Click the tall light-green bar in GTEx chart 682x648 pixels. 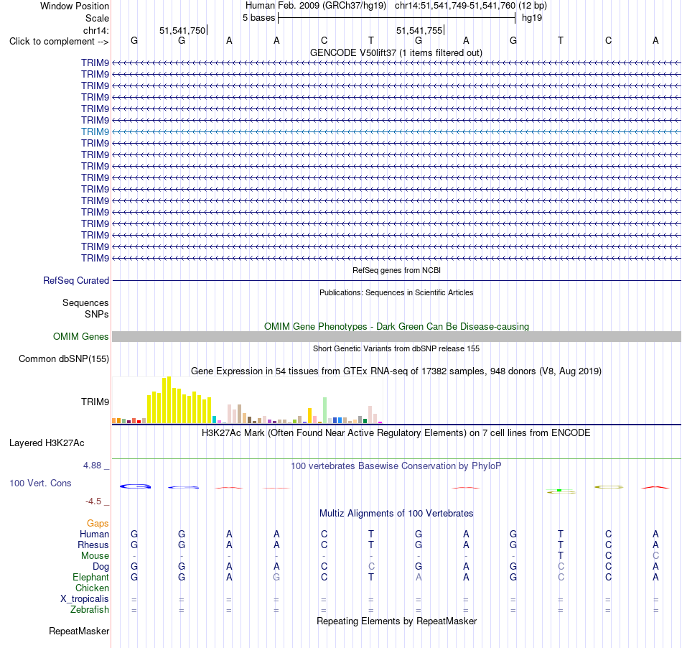point(324,410)
